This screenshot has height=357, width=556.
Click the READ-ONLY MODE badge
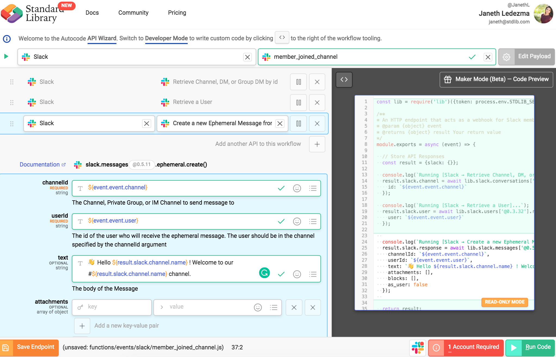coord(505,302)
